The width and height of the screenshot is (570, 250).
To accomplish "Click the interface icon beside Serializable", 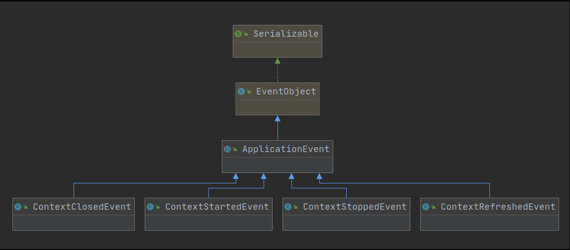I will (x=238, y=34).
